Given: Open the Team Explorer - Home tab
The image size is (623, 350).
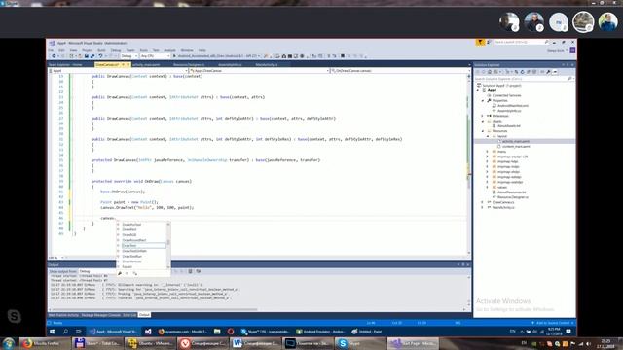Looking at the screenshot, I should (x=65, y=65).
